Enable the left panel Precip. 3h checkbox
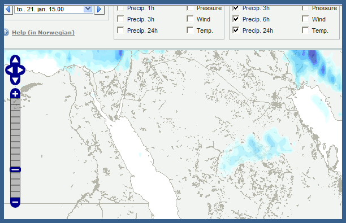This screenshot has width=346, height=223. tap(120, 19)
